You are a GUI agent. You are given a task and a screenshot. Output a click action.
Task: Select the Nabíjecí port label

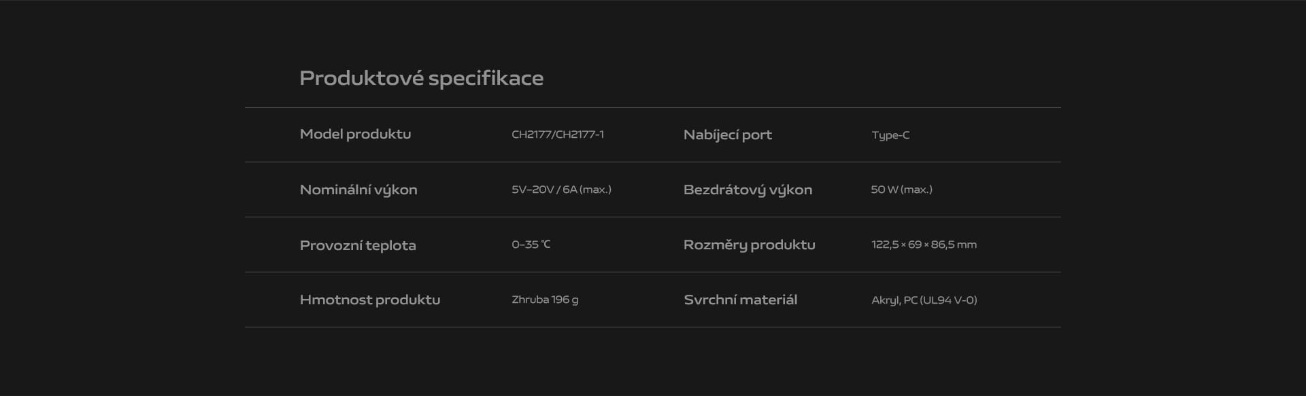pos(727,135)
